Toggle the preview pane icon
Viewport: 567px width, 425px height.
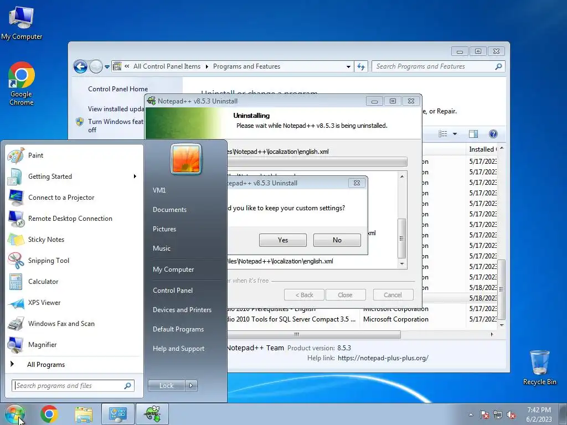(473, 134)
